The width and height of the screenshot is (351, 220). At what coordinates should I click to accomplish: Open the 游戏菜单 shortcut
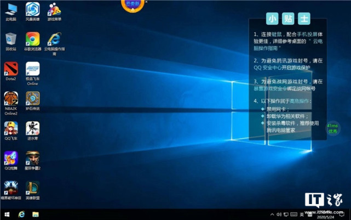tap(54, 12)
